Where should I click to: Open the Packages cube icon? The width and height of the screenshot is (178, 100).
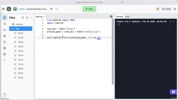click(x=4, y=36)
